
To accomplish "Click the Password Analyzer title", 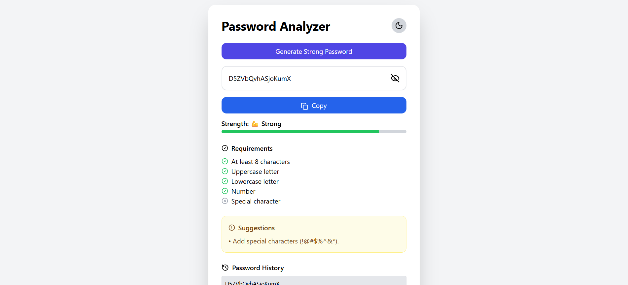I will pyautogui.click(x=276, y=26).
